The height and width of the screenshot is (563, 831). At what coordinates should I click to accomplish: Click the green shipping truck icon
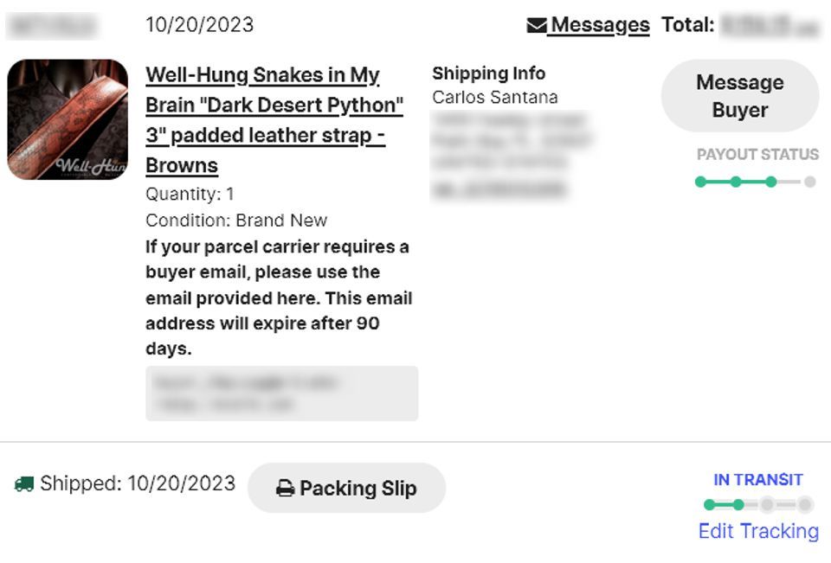point(23,484)
